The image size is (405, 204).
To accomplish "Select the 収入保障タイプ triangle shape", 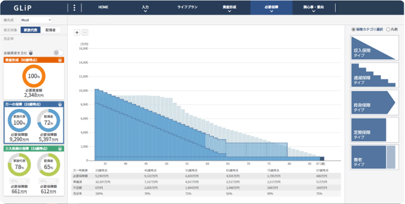I will [374, 48].
